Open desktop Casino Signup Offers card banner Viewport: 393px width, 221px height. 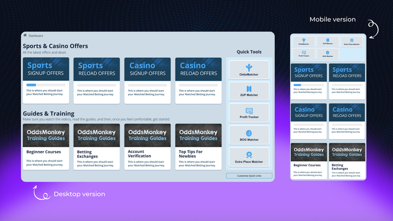147,69
